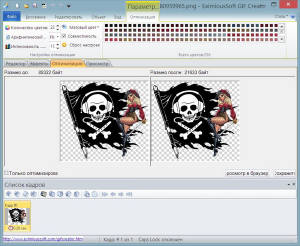Screen dimensions: 300x246
Task: Switch to the Просмотр tab
Action: click(x=97, y=63)
